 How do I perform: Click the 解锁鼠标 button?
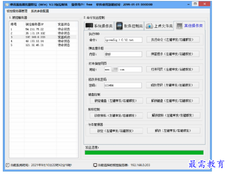(x=174, y=115)
